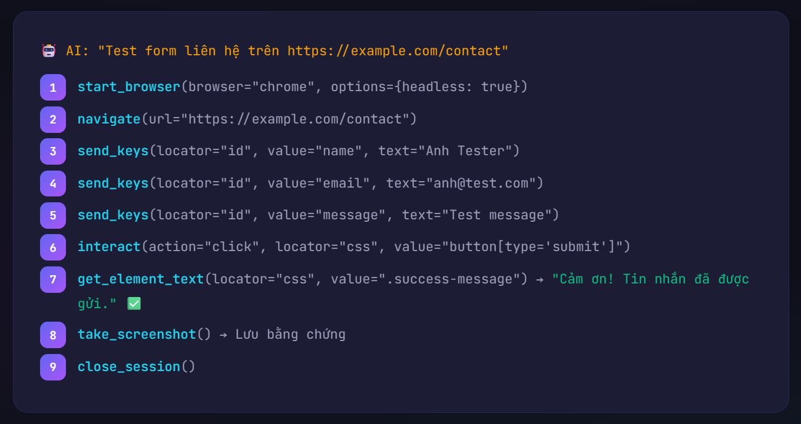The height and width of the screenshot is (424, 801).
Task: Click the step 5 number badge
Action: click(53, 215)
